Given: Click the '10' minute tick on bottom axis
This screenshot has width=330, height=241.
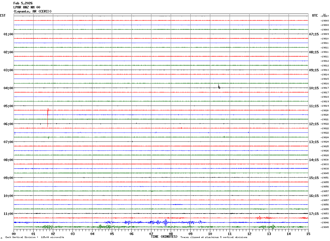Looking at the screenshot, I should pyautogui.click(x=210, y=234).
